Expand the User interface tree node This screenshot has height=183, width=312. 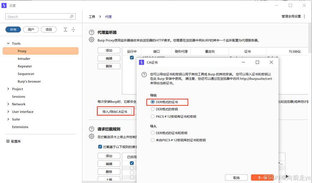pos(8,111)
